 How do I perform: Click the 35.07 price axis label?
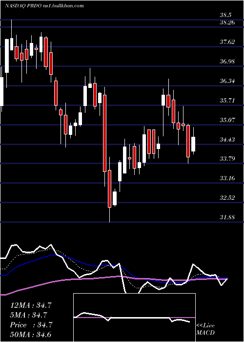[227, 120]
